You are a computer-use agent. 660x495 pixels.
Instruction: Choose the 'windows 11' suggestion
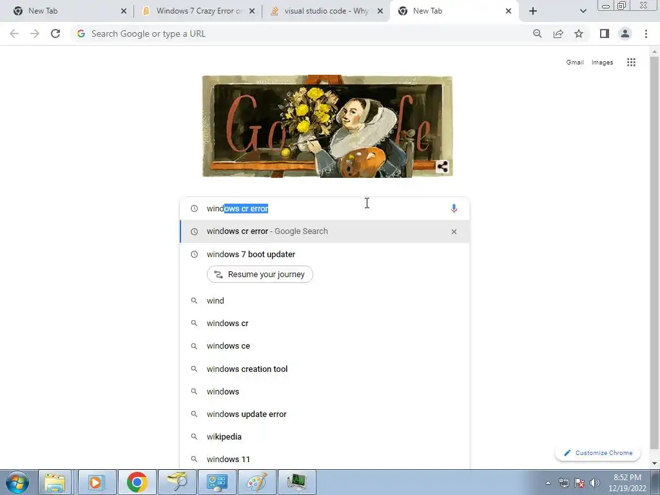point(325,459)
